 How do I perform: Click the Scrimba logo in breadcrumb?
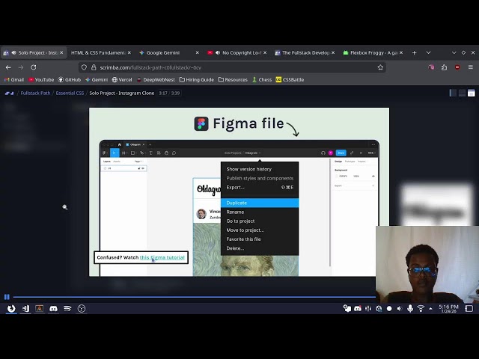[9, 93]
